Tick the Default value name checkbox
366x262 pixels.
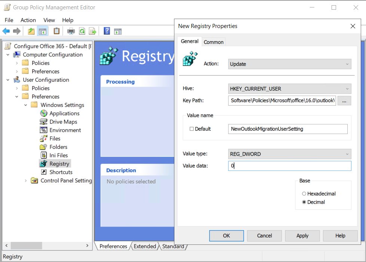click(x=192, y=129)
